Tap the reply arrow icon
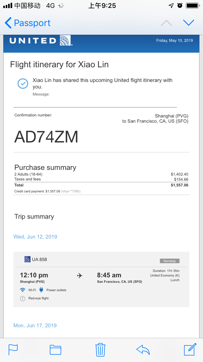This screenshot has width=203, height=362. [x=143, y=350]
